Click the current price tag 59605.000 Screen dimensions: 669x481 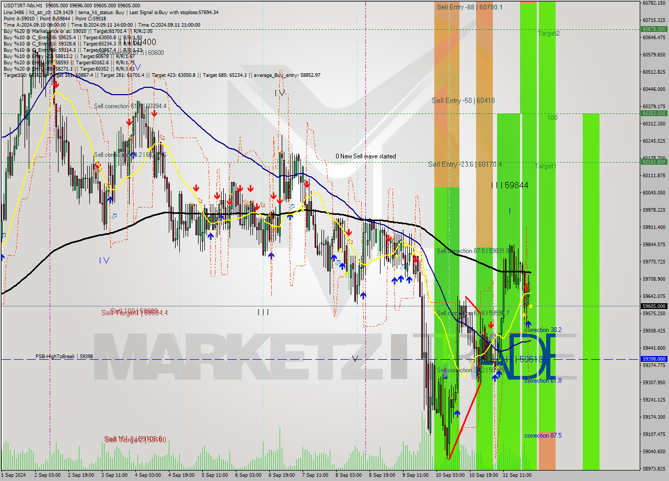click(654, 306)
